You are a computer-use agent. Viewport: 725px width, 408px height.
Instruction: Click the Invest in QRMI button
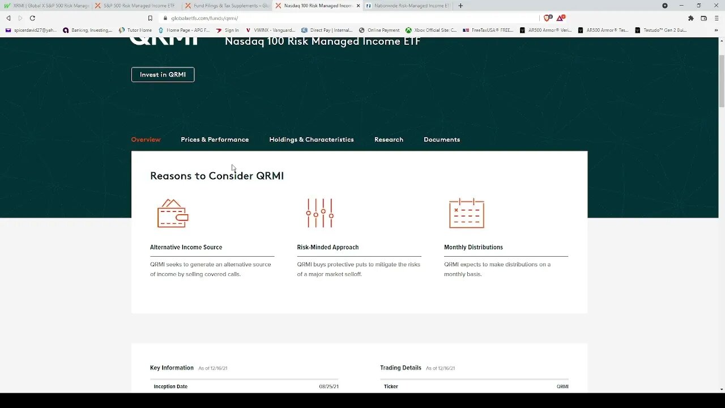click(163, 74)
